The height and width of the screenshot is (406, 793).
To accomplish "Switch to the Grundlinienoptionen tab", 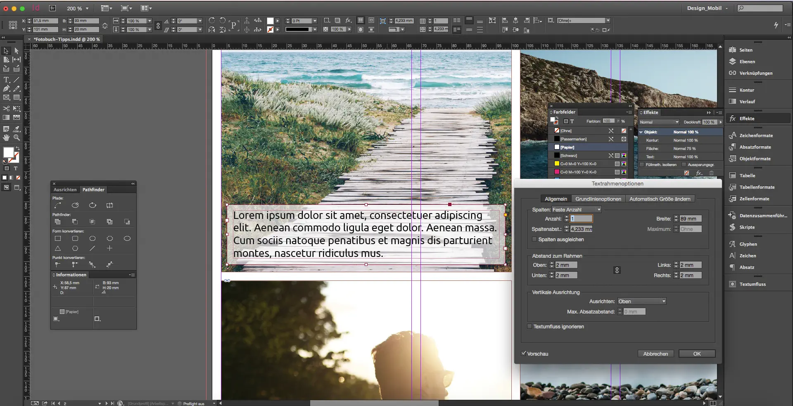I will point(598,199).
